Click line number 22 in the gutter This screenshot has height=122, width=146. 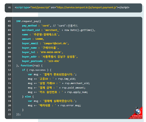click(x=10, y=114)
